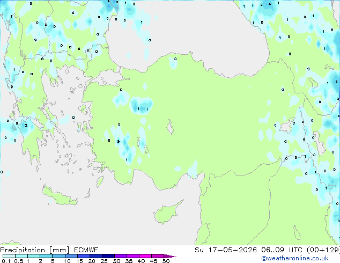This screenshot has width=340, height=263.
Task: Click the '0.5' legend scale label
Action: [x=19, y=261]
